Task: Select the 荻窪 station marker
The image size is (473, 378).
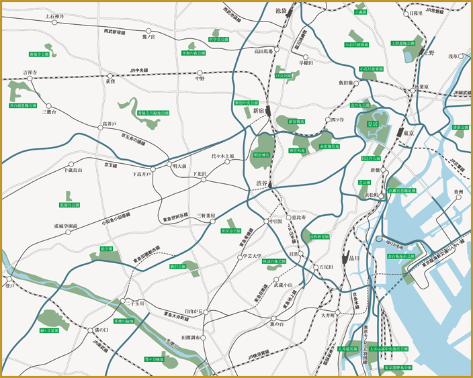Action: [110, 75]
